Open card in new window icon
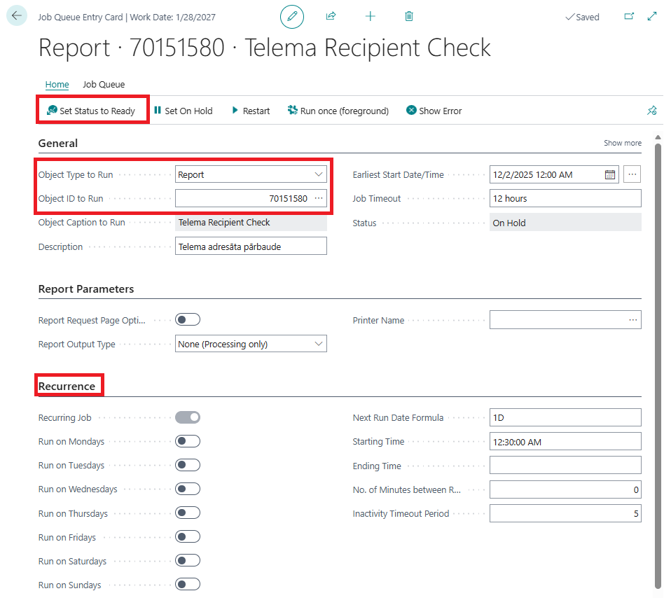Viewport: 664px width, 598px height. click(628, 17)
